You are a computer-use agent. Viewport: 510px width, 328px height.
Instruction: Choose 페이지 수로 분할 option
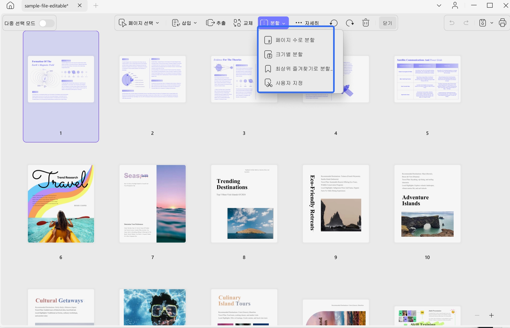[x=296, y=40]
